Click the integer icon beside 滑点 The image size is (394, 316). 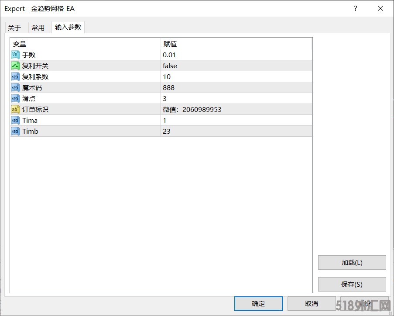[15, 98]
